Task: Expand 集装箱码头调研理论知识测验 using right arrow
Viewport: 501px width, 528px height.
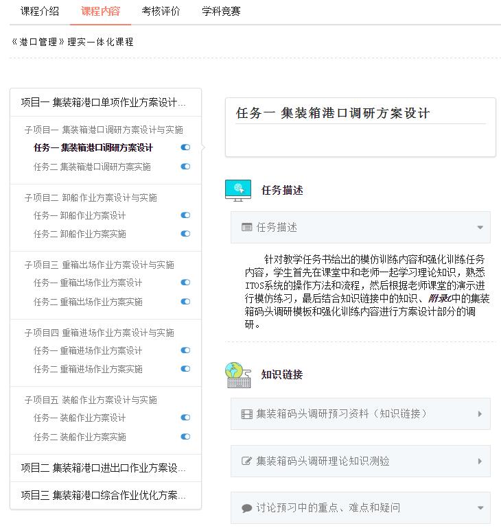Action: pyautogui.click(x=480, y=461)
